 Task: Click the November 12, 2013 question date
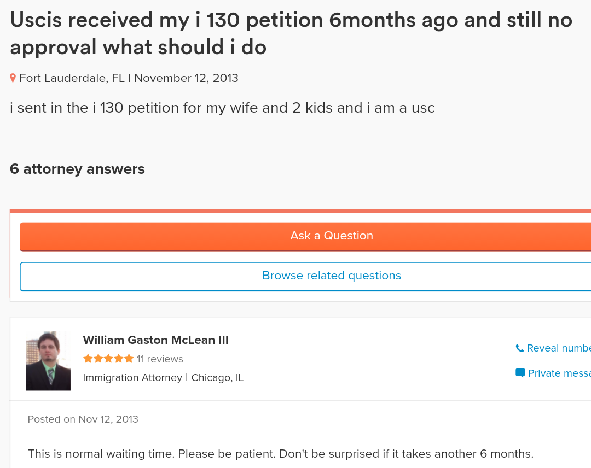coord(186,78)
